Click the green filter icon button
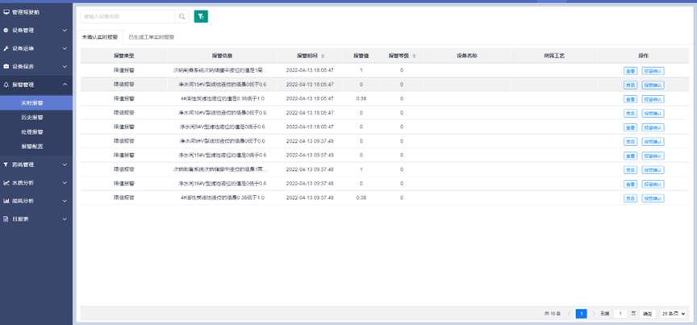 (201, 16)
